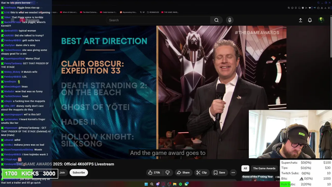Image resolution: width=332 pixels, height=187 pixels.
Task: Select the All filter chip
Action: 245,168
